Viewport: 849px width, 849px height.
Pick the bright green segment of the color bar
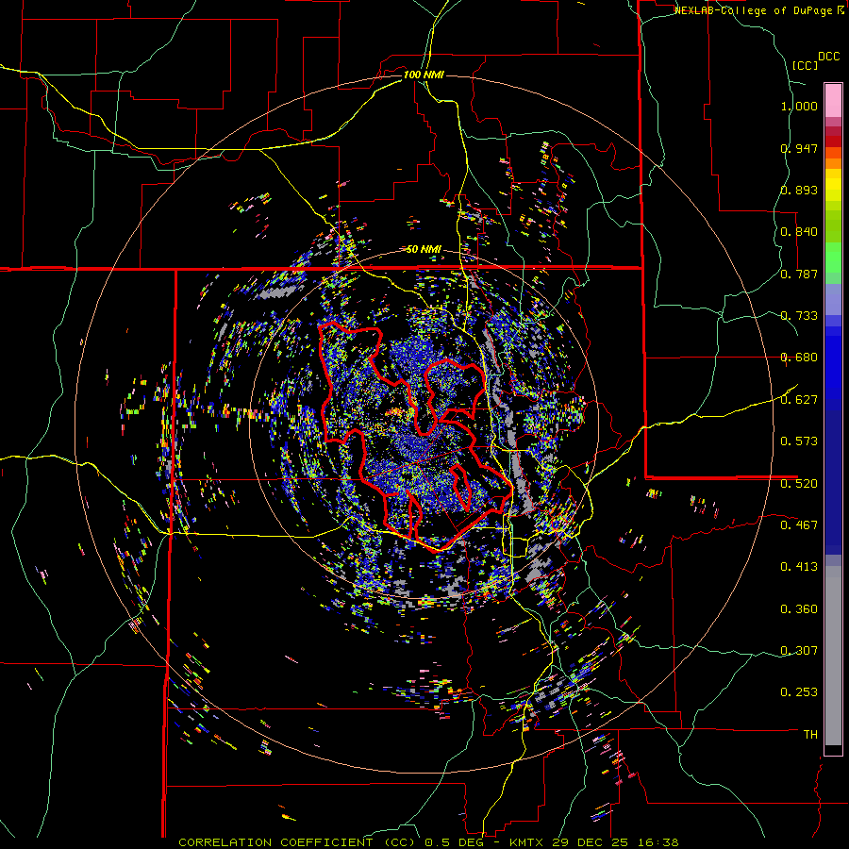tap(833, 258)
